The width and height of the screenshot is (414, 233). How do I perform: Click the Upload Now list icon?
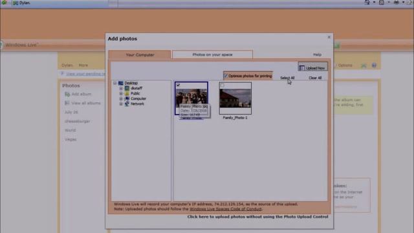pyautogui.click(x=302, y=68)
